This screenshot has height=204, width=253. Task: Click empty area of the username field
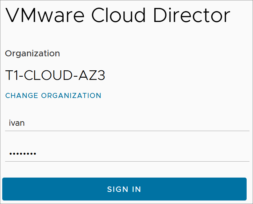click(137, 123)
